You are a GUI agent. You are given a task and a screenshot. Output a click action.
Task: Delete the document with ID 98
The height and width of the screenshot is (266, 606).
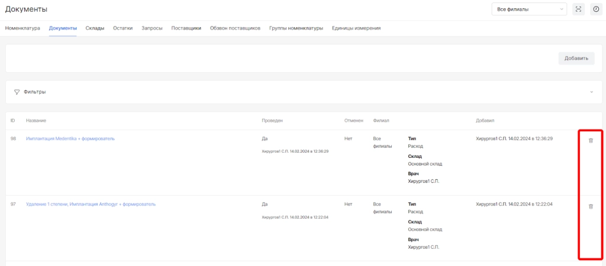pyautogui.click(x=591, y=140)
